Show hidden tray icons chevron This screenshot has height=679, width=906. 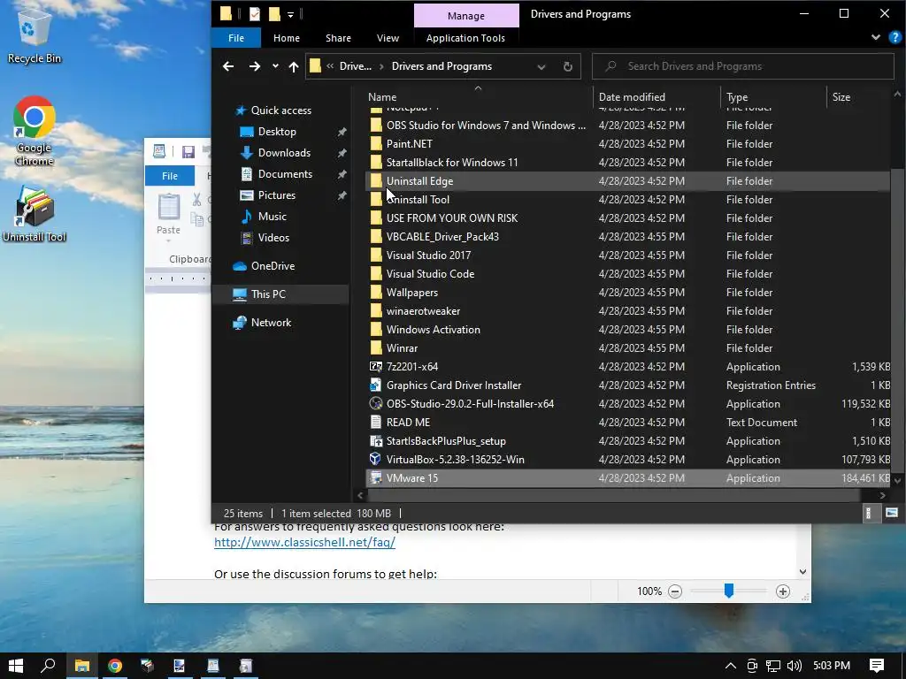[730, 666]
